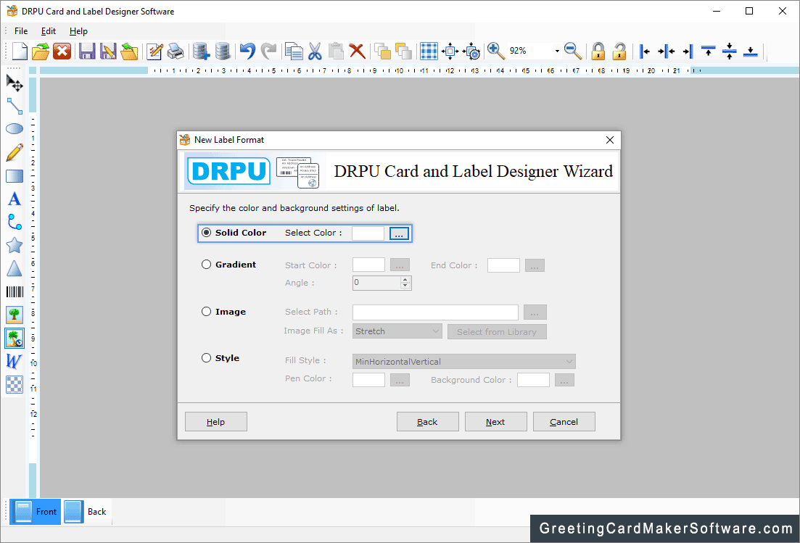Undo the last action
Screen dimensions: 800x543
tap(247, 51)
